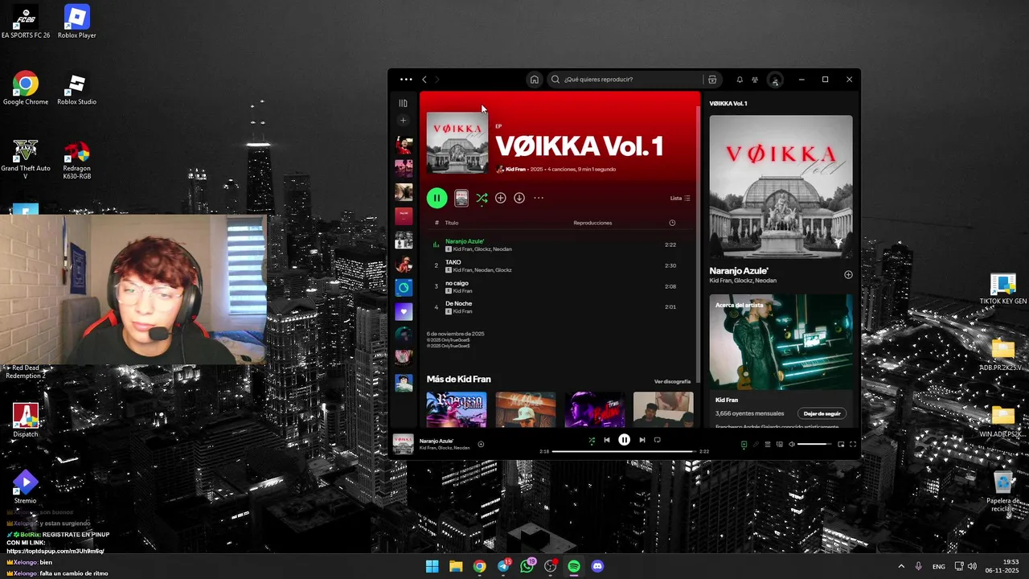Create a playlist with sidebar plus icon

(x=404, y=121)
